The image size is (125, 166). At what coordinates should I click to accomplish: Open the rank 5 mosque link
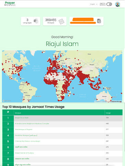pyautogui.click(x=28, y=141)
